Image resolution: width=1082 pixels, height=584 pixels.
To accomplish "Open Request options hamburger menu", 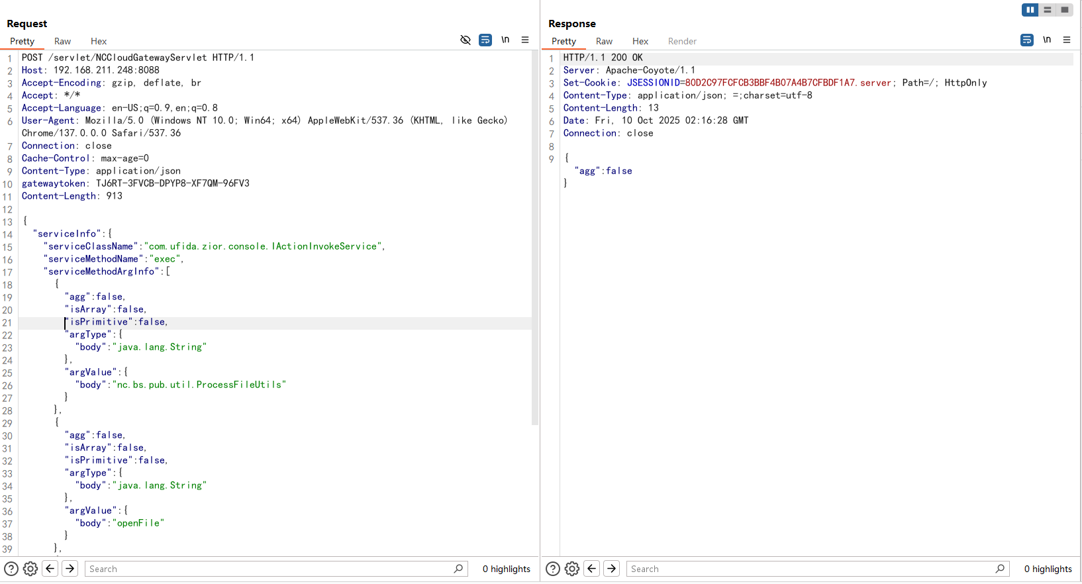I will pos(525,40).
